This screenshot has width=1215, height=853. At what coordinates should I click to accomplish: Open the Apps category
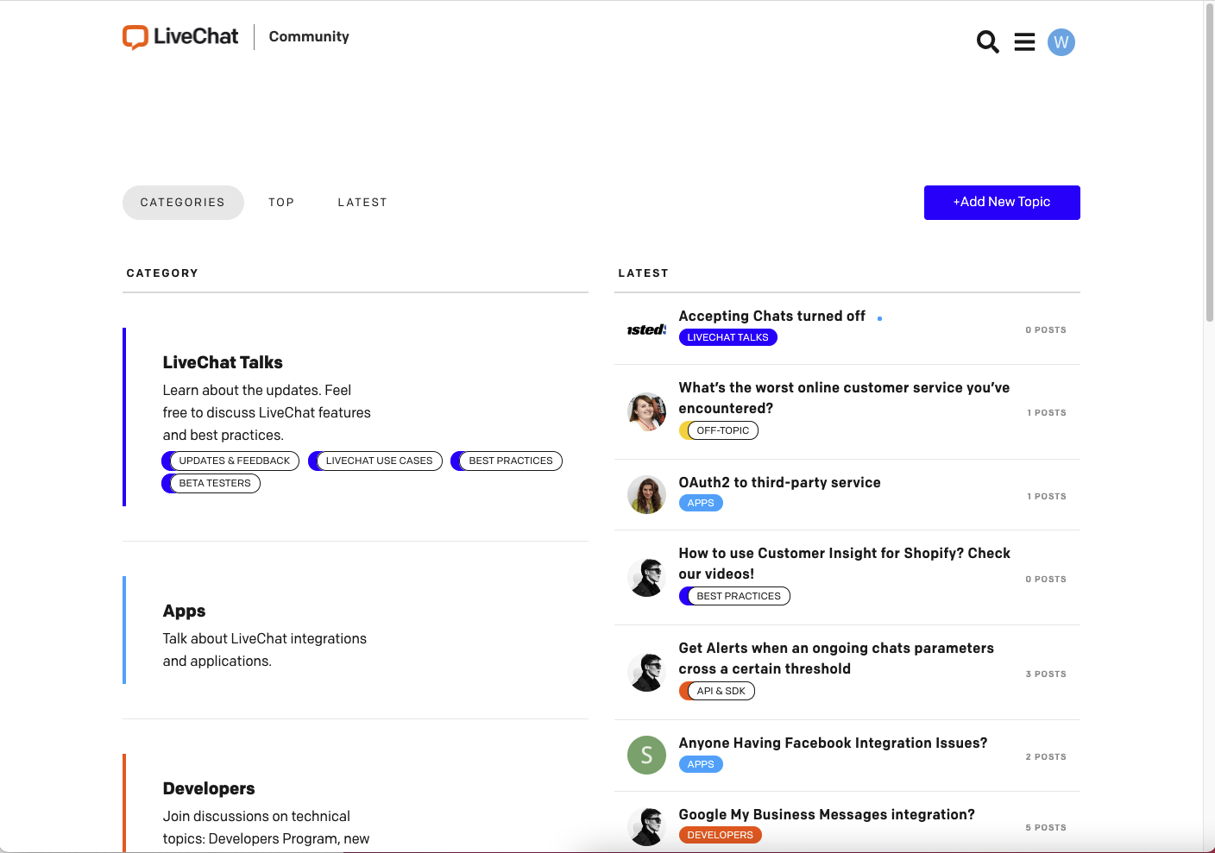click(184, 611)
